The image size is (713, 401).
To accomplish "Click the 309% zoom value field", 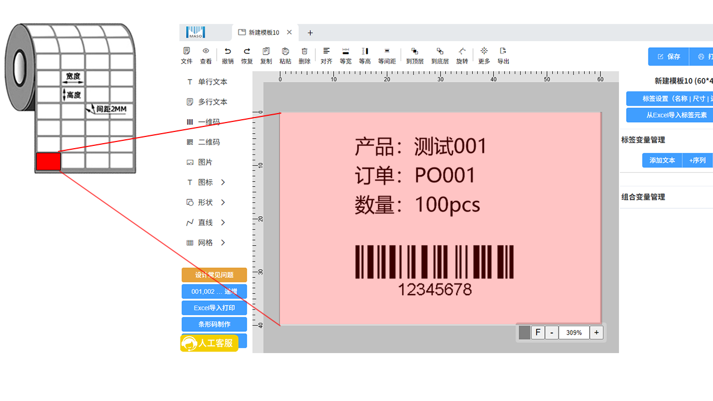I will point(574,332).
